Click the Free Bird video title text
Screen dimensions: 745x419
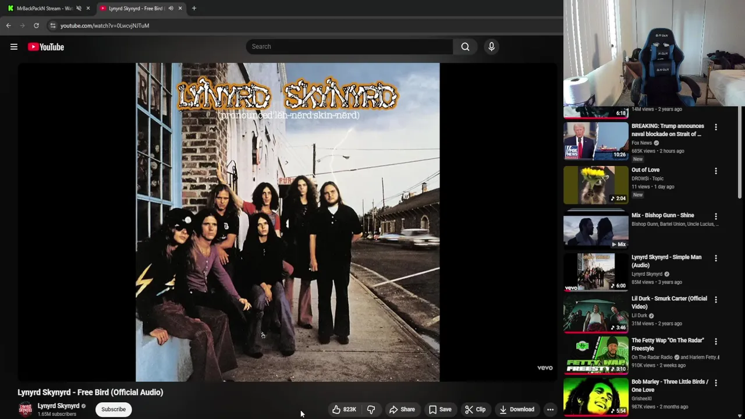tap(90, 392)
